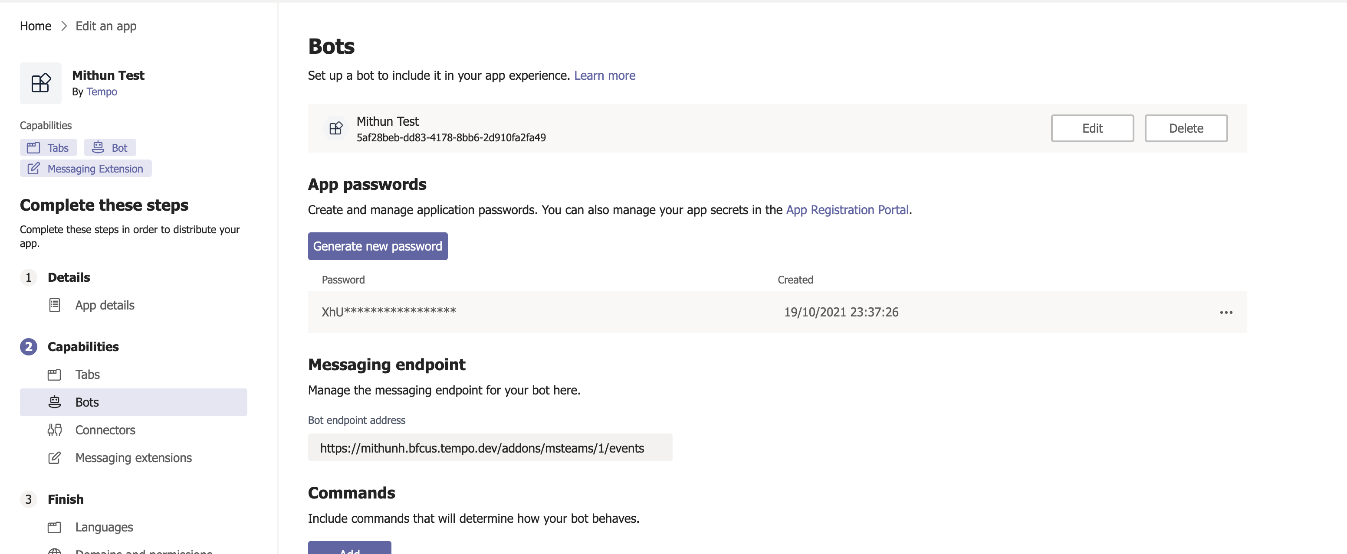1347x554 pixels.
Task: Open Languages under Finish step
Action: [104, 527]
